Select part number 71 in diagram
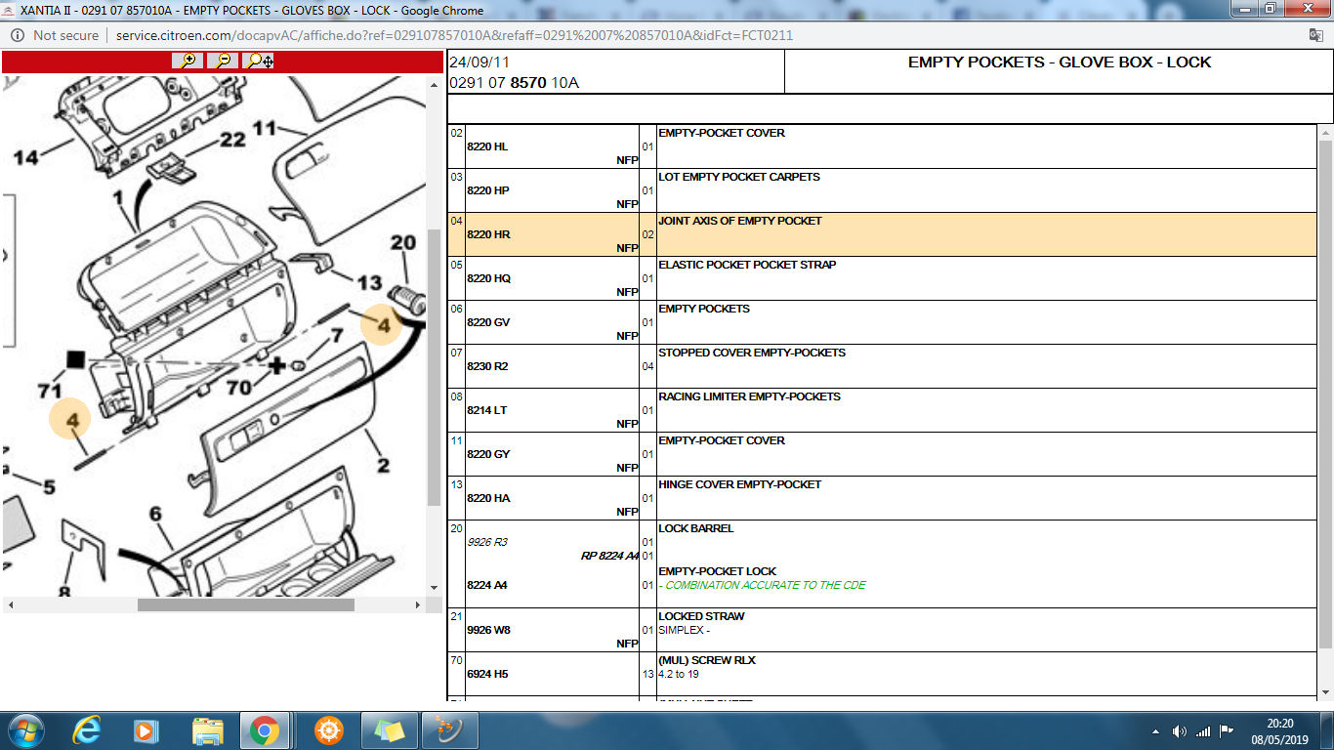Screen dimensions: 1334x750 [x=50, y=392]
